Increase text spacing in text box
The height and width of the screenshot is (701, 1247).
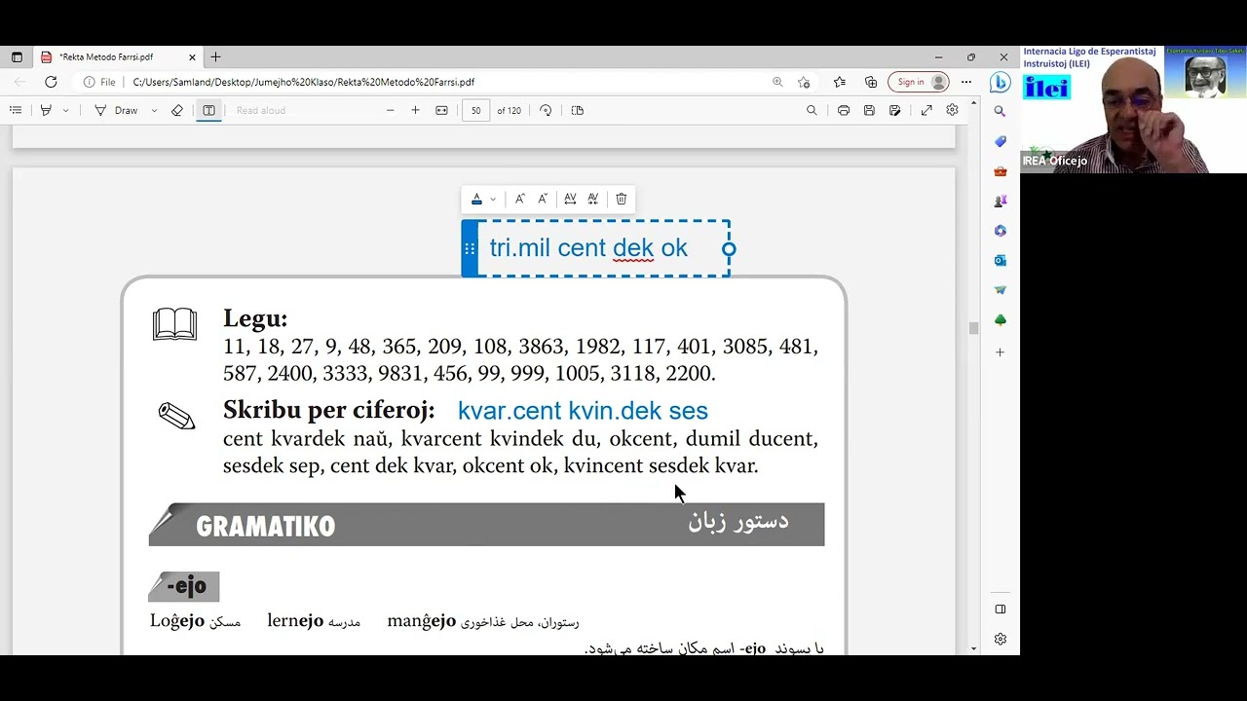(x=570, y=199)
